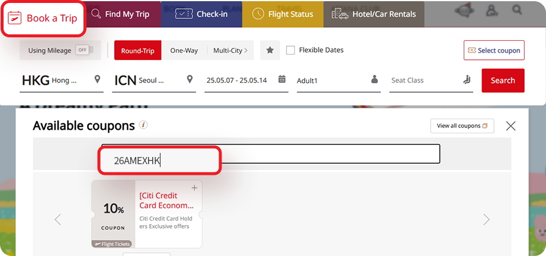
Task: Click the location pin next to HKG
Action: coord(98,79)
